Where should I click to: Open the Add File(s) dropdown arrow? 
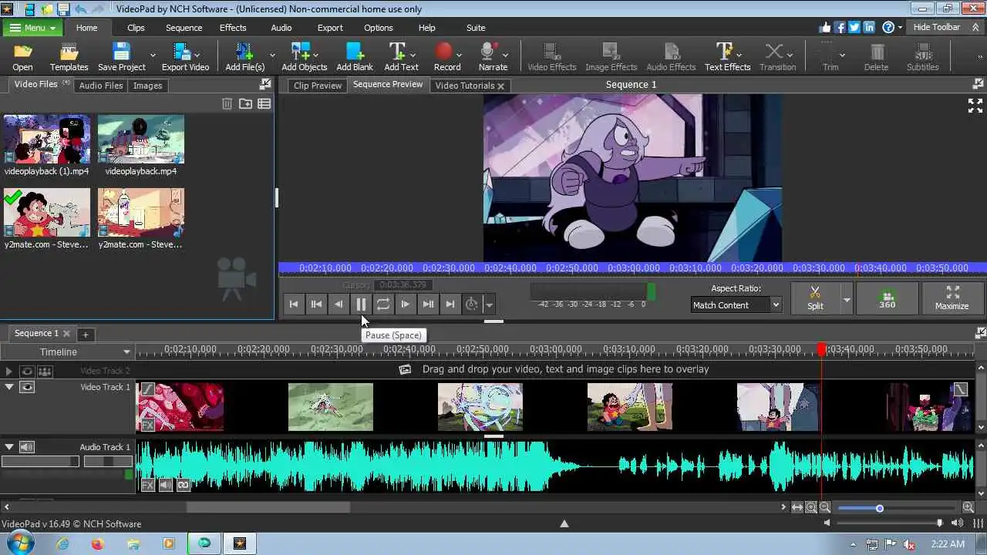pyautogui.click(x=272, y=55)
